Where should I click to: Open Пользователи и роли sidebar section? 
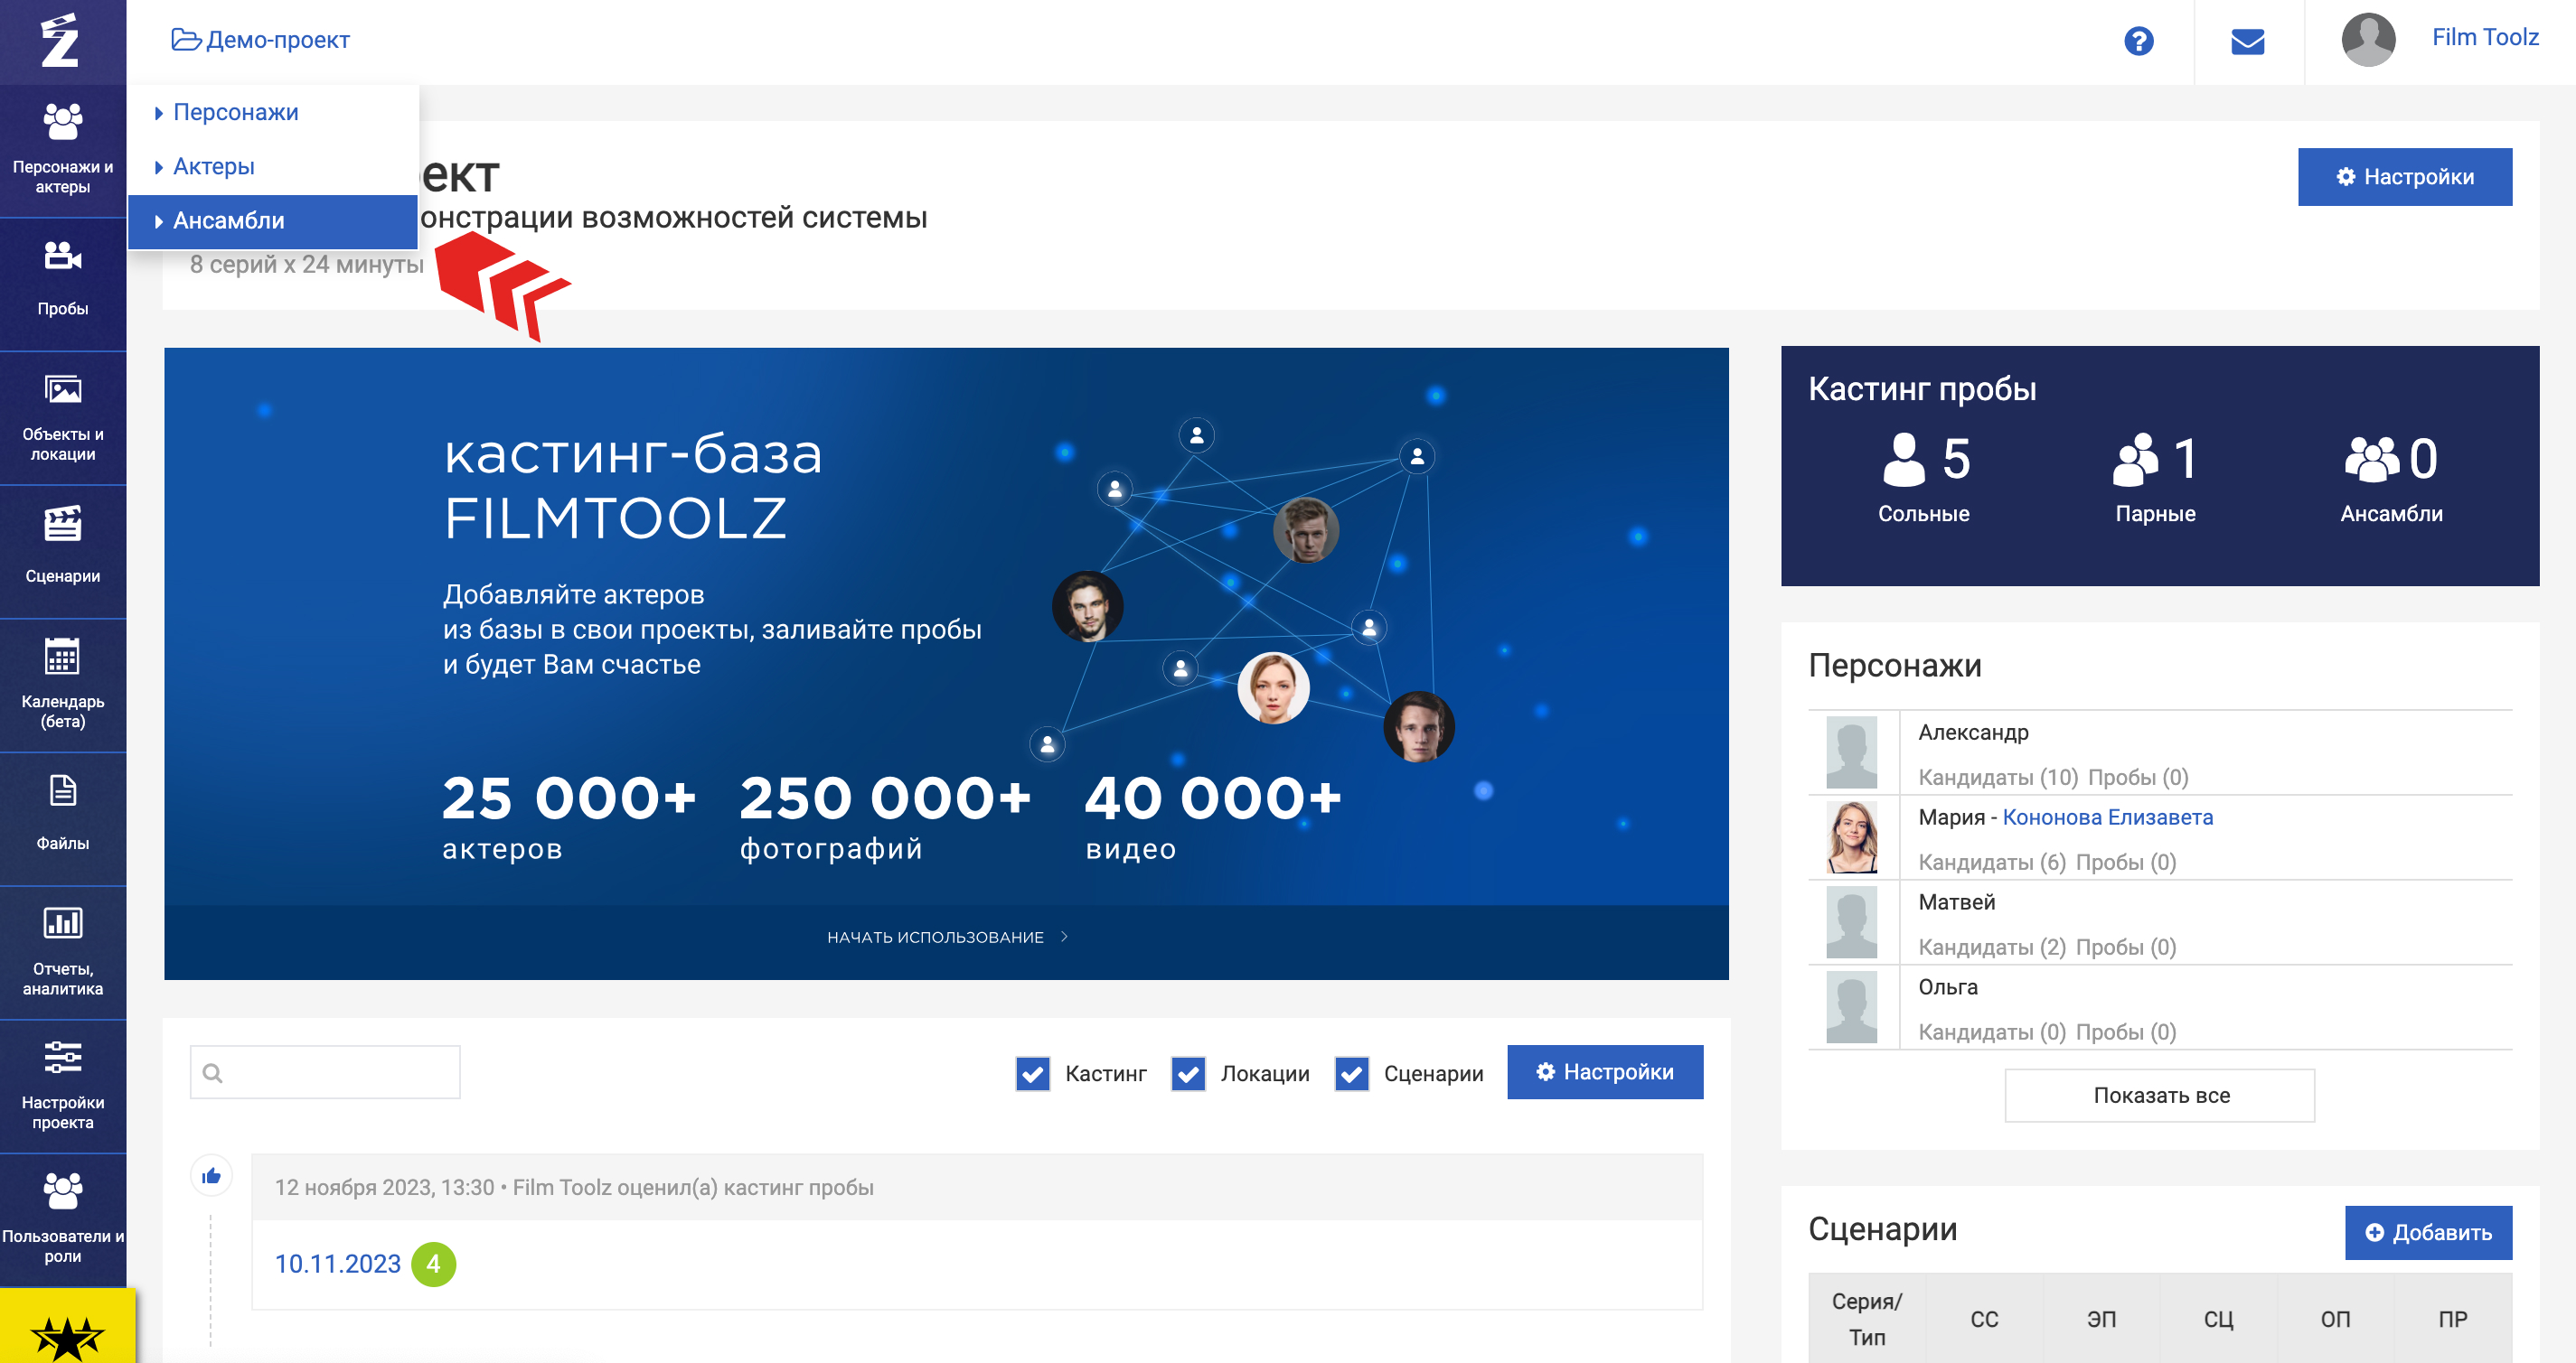click(x=63, y=1220)
